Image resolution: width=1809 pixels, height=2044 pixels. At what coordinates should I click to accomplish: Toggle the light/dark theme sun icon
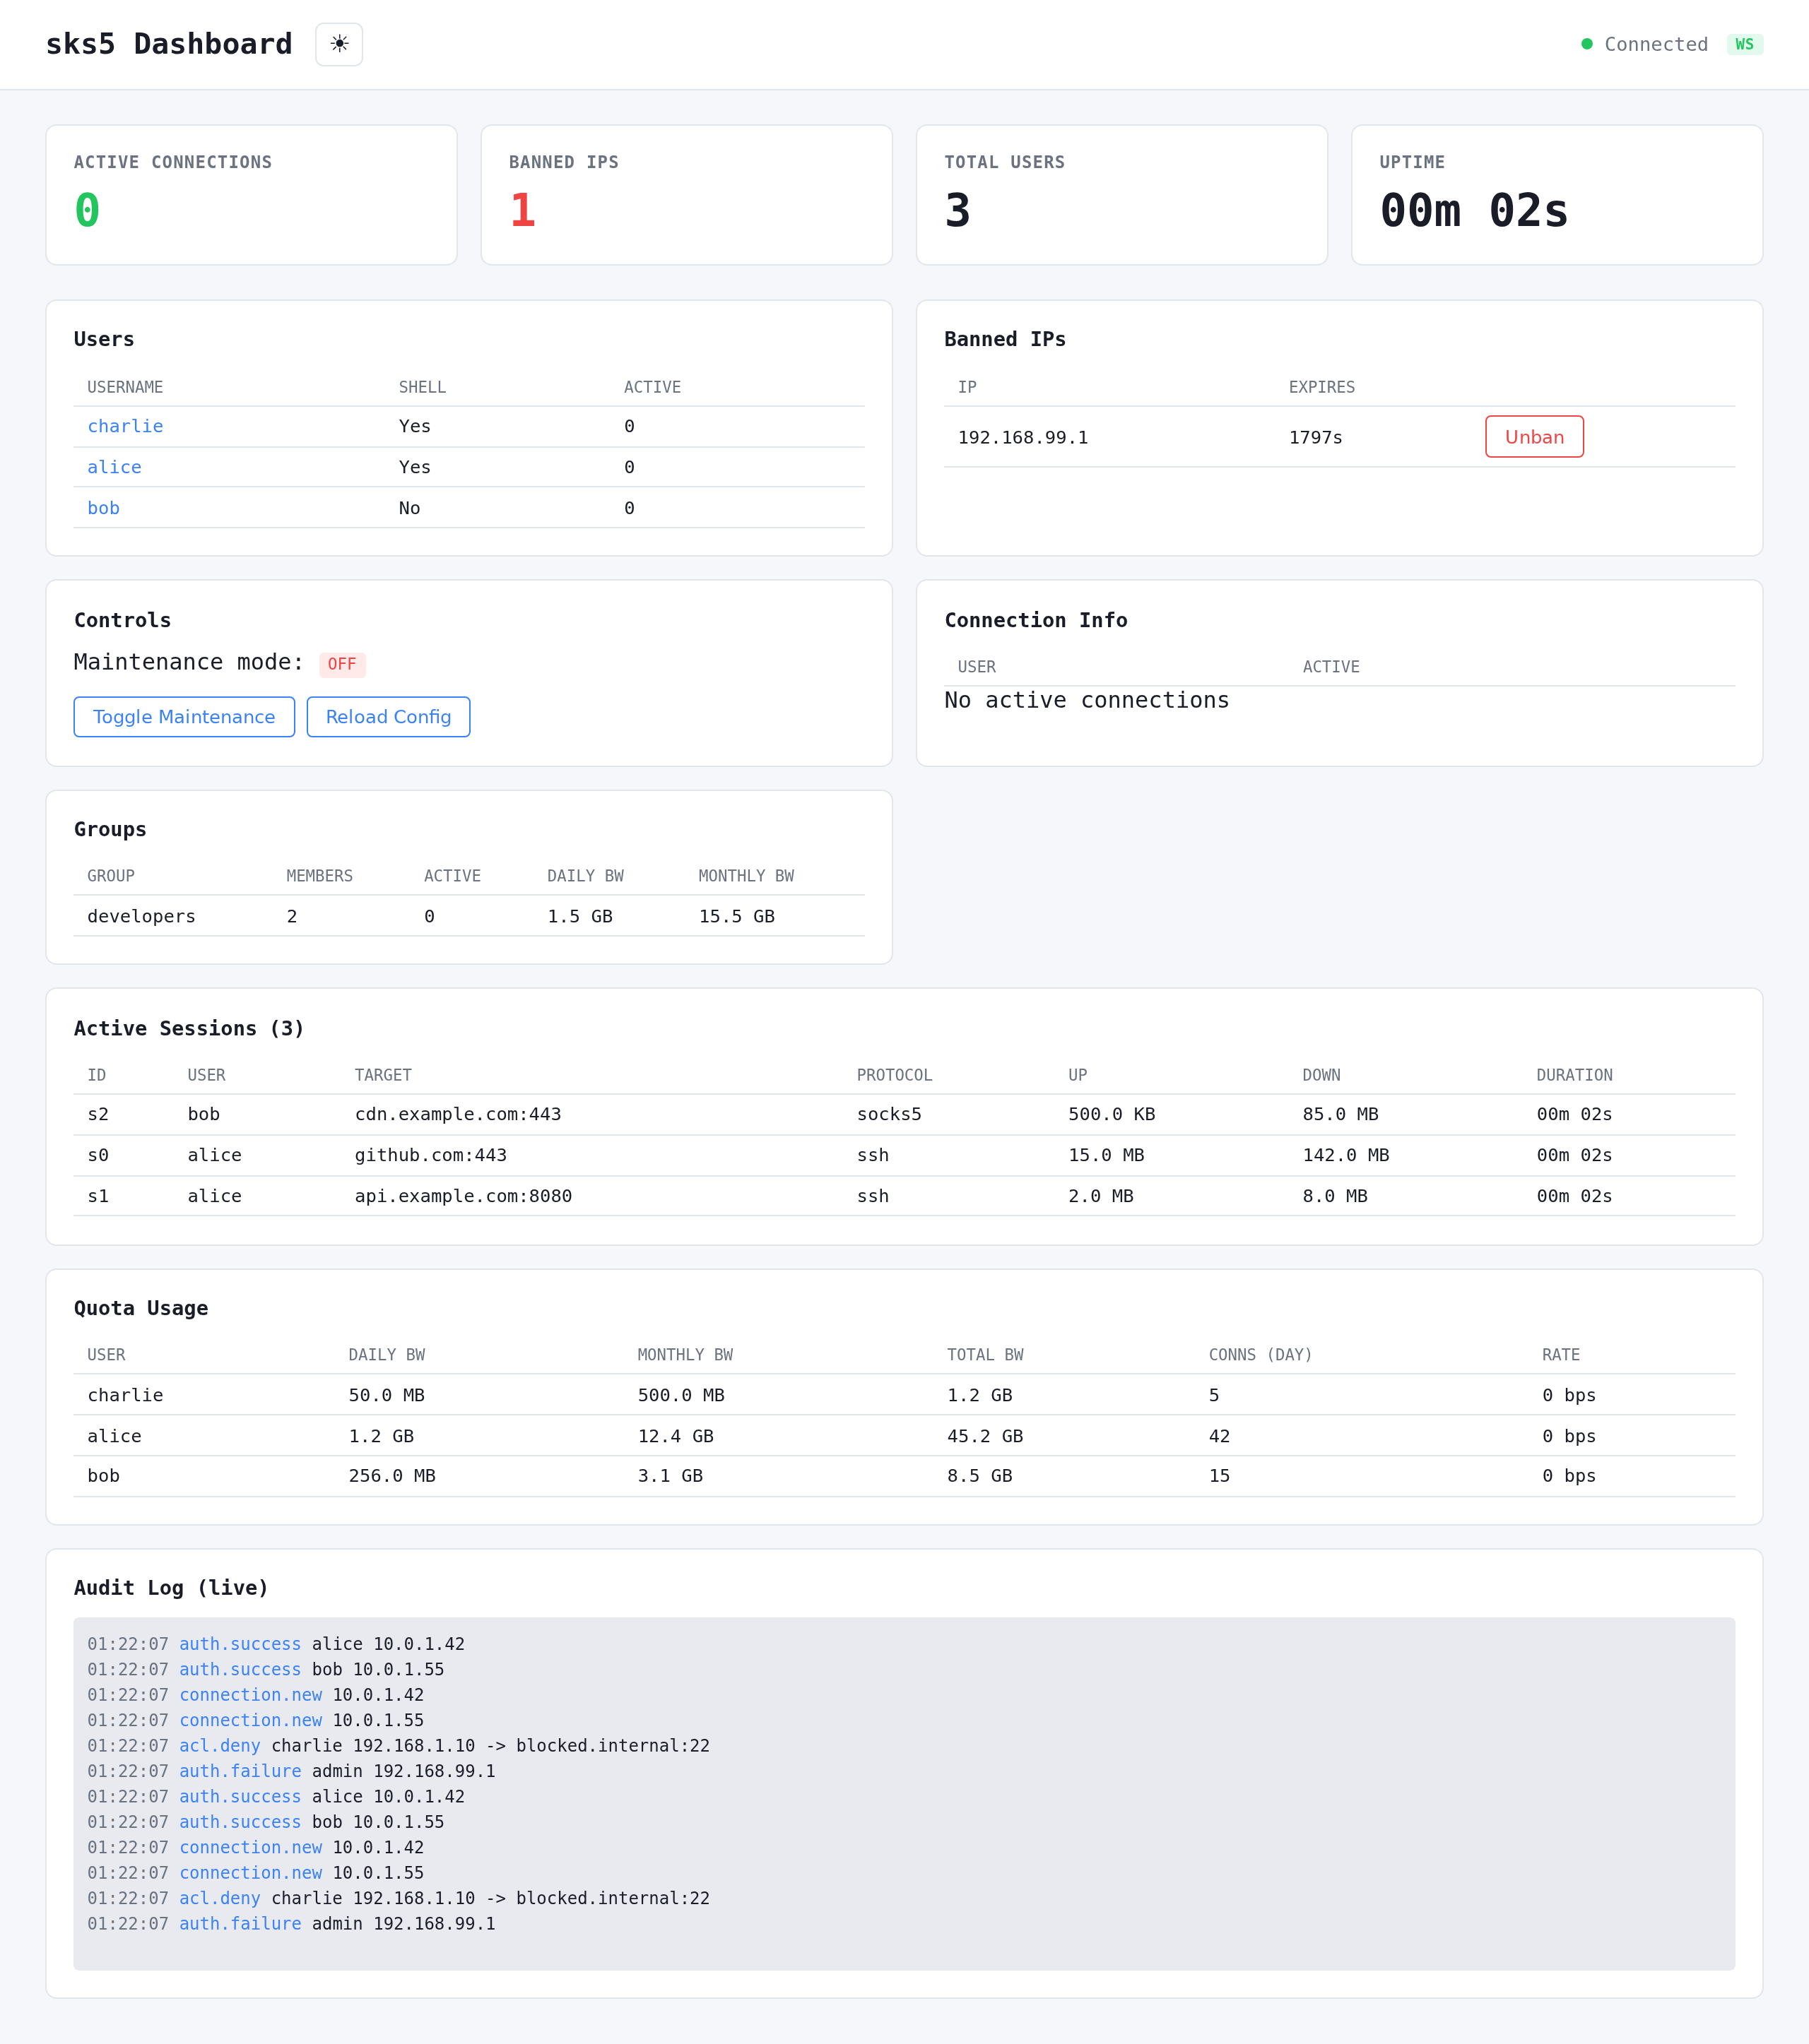(338, 44)
